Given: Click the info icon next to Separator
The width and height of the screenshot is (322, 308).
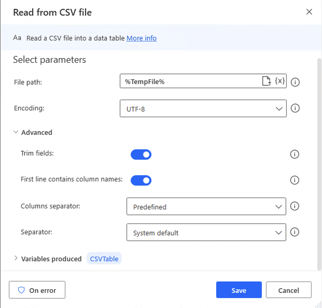Looking at the screenshot, I should (295, 232).
